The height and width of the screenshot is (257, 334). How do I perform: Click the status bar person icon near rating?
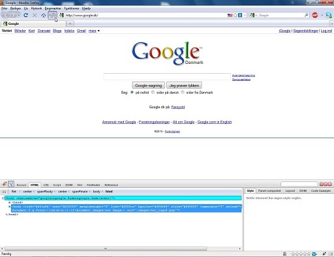pos(284,254)
